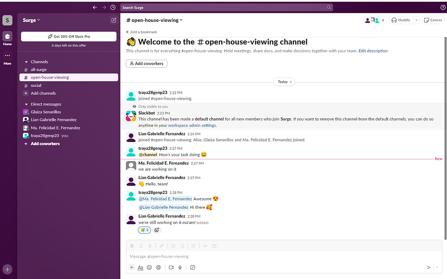Insert a link icon
This screenshot has height=279, width=447.
coord(161,246)
